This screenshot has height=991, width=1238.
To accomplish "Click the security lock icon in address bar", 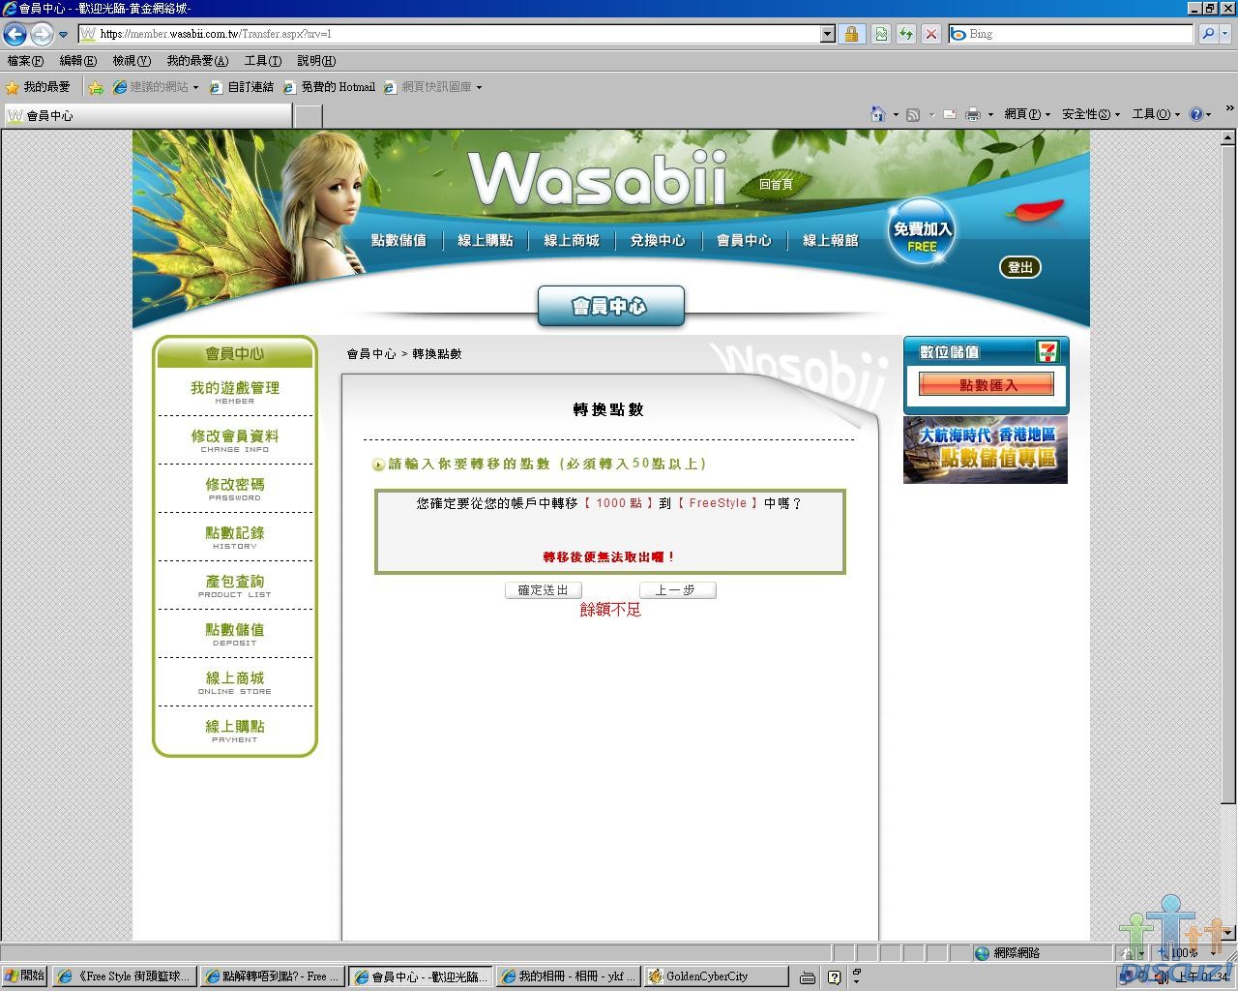I will [851, 34].
